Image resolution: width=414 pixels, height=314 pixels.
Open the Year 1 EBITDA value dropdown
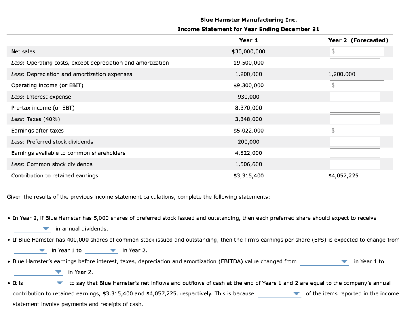pyautogui.click(x=325, y=261)
